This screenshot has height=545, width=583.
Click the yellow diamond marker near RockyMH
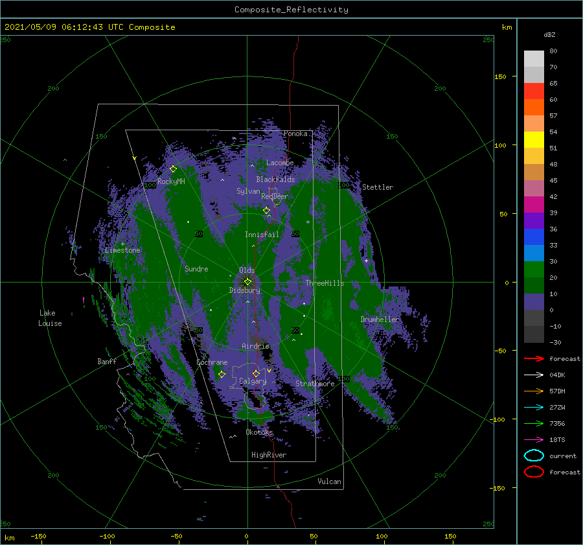[x=173, y=169]
